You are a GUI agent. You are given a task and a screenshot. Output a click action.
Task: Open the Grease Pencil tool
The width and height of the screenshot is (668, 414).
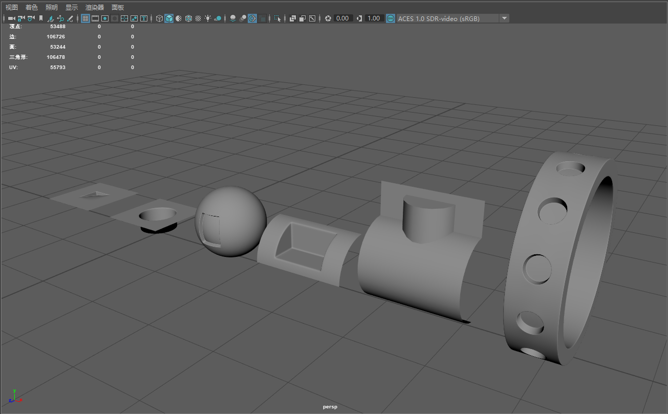(70, 18)
